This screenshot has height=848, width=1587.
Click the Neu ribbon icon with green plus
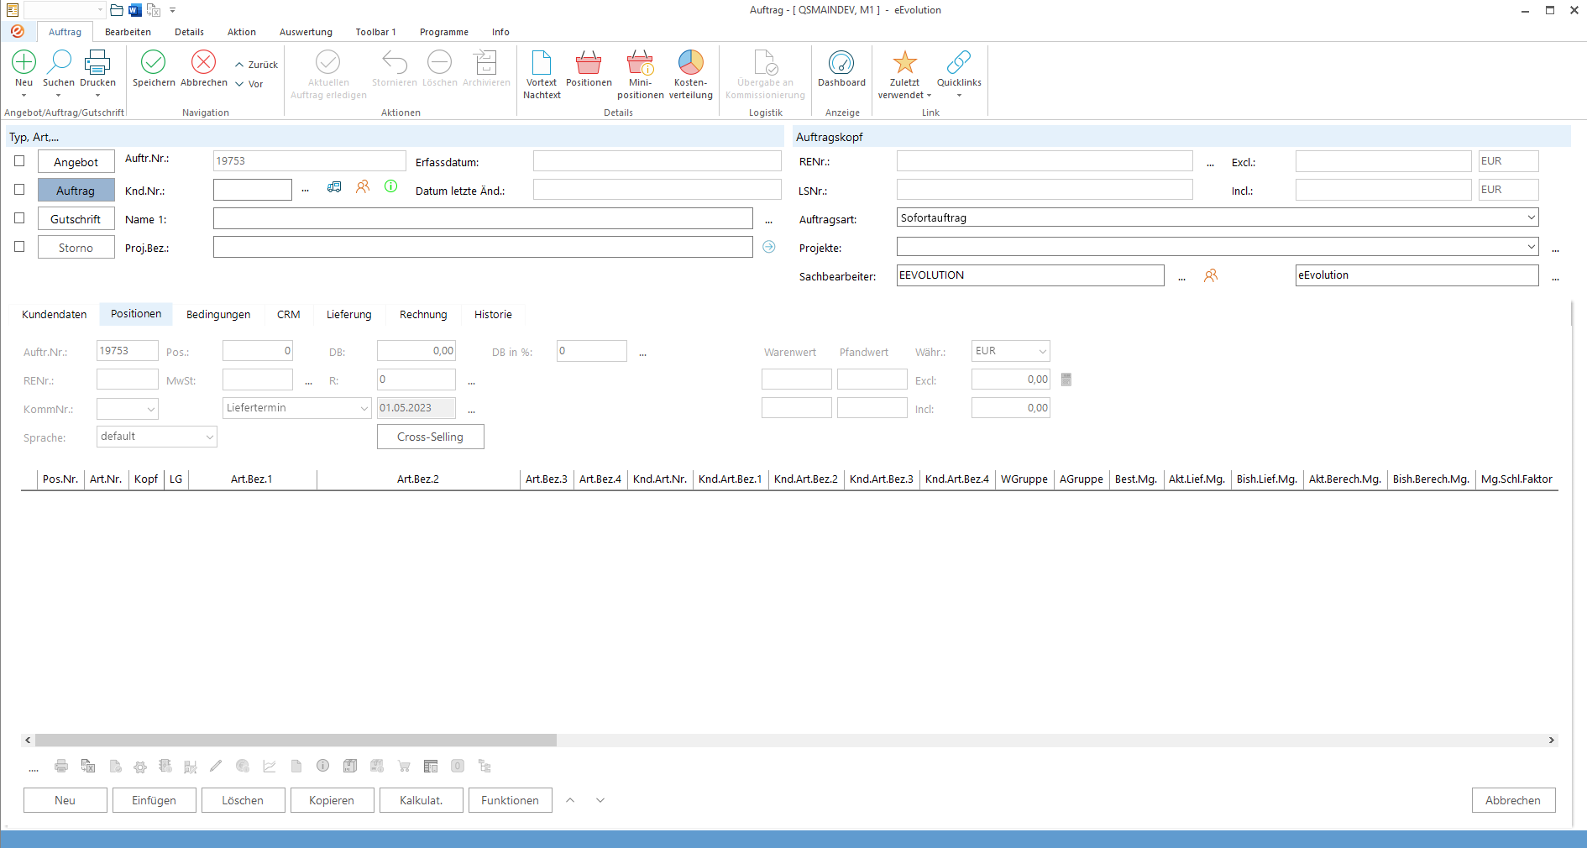24,62
